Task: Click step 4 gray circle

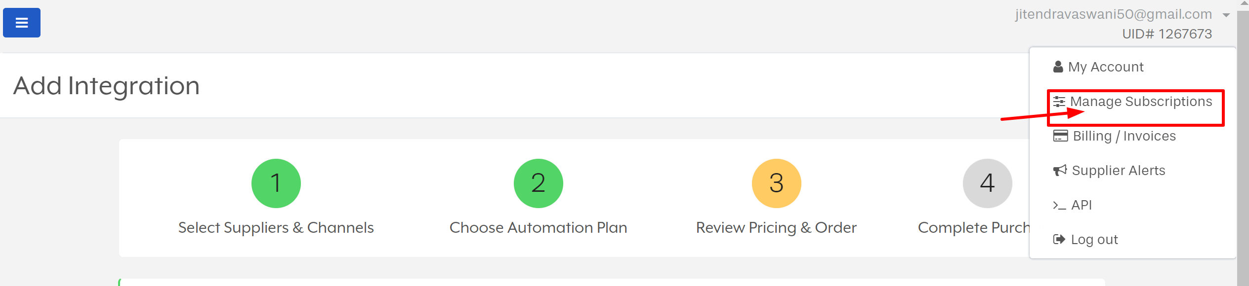Action: click(x=987, y=183)
